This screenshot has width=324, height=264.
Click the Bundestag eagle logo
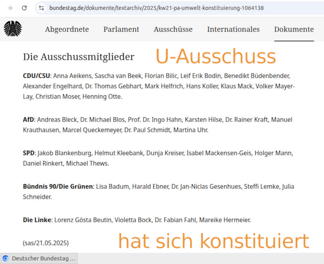(x=13, y=29)
